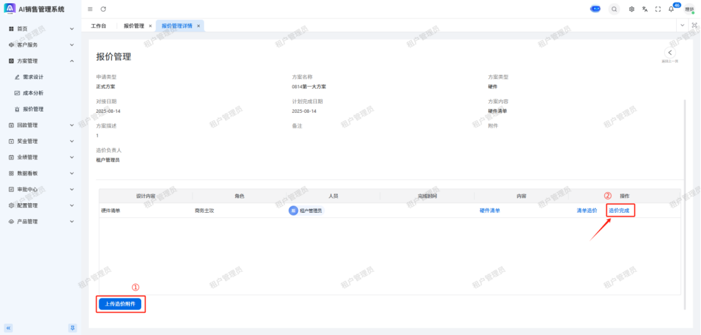
Task: Enter fullscreen with the fullscreen icon
Action: (658, 9)
